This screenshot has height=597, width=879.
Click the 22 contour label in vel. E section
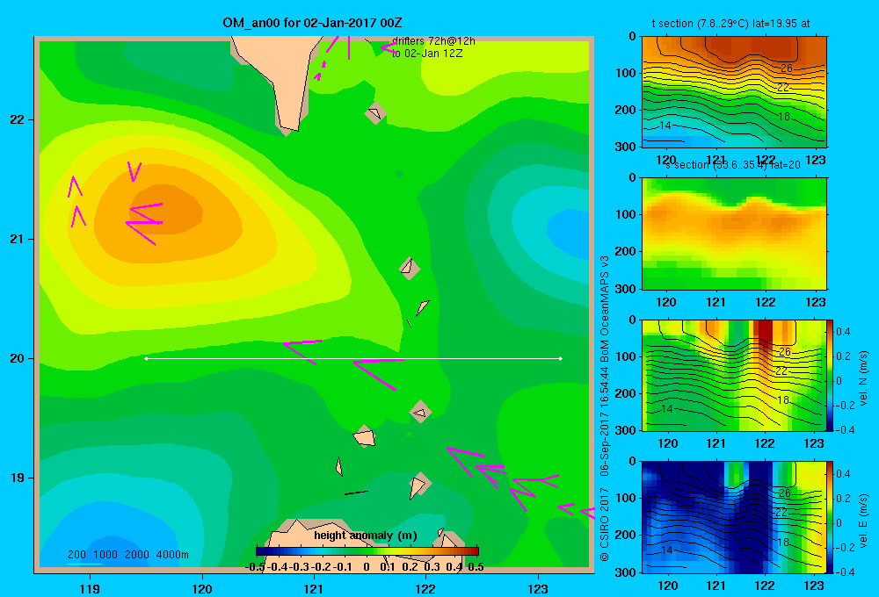(782, 513)
